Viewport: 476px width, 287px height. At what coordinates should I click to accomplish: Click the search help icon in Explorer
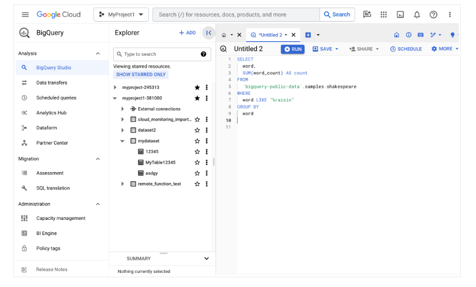tap(204, 54)
